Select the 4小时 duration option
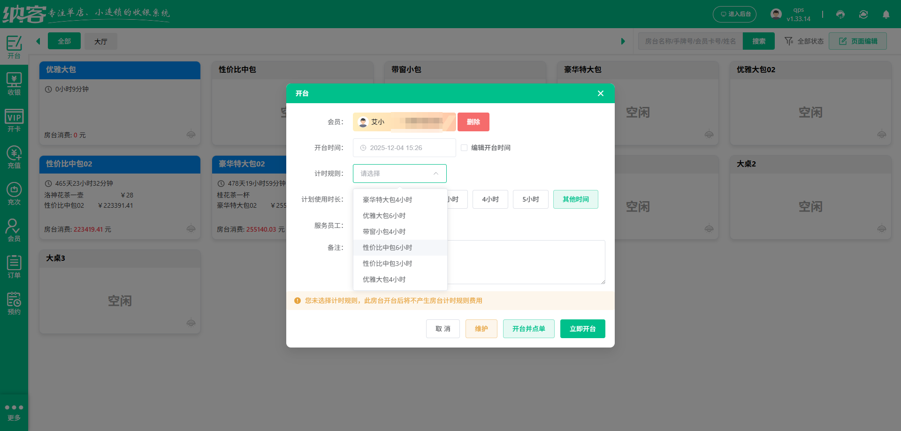901x431 pixels. pyautogui.click(x=490, y=199)
